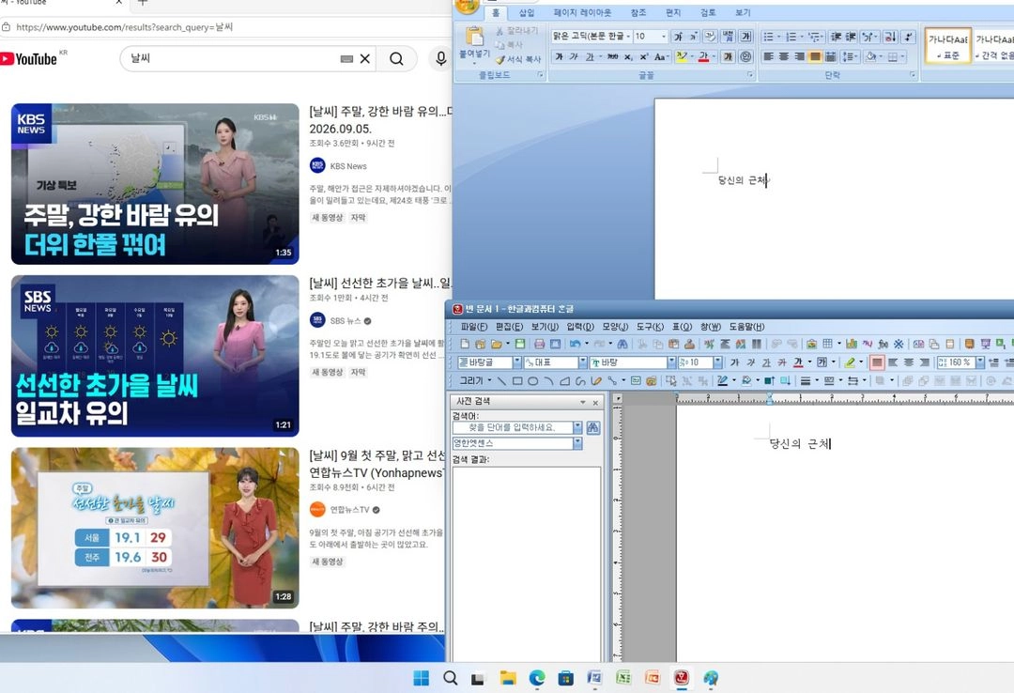Click the chart icon in Hangul toolbar
1014x693 pixels.
(x=851, y=345)
